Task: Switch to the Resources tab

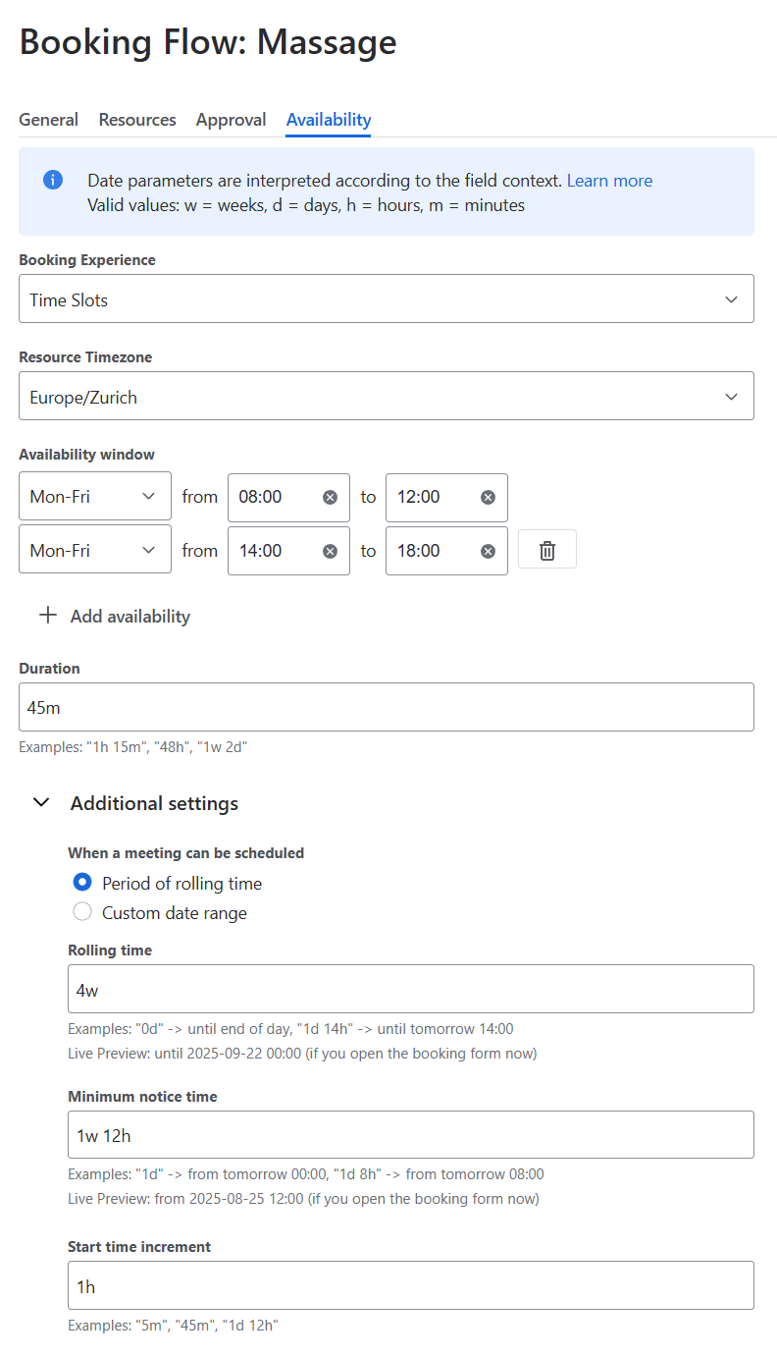Action: pos(137,120)
